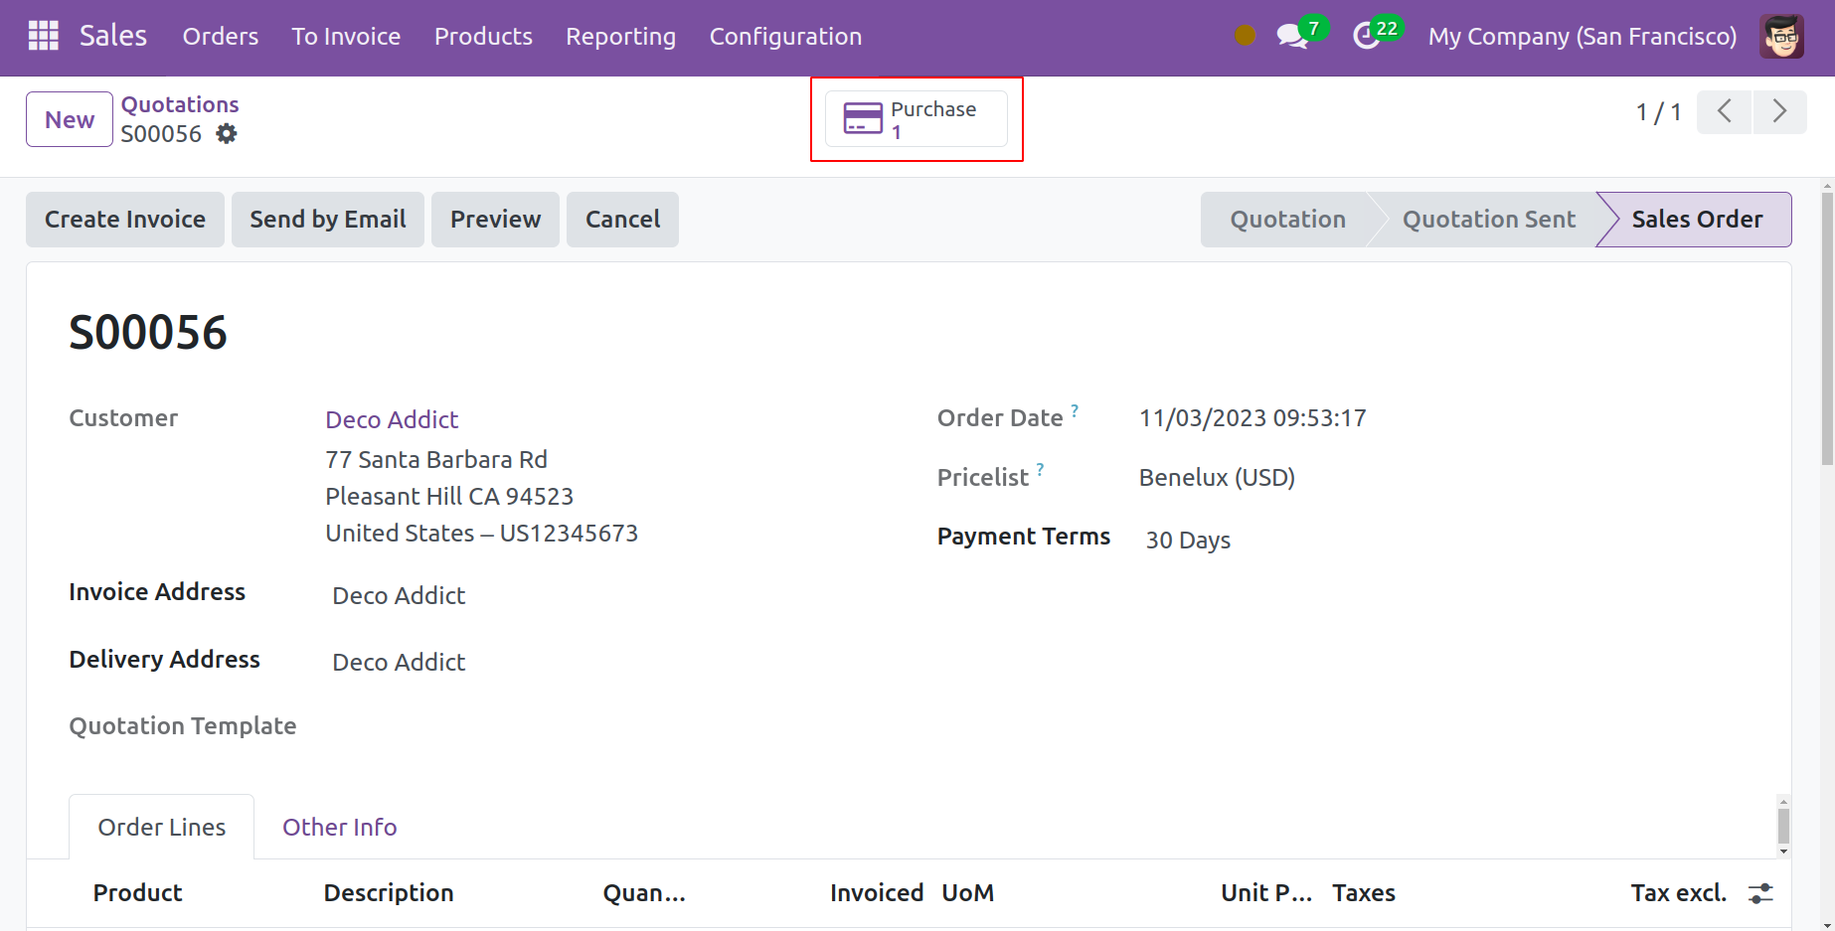1835x931 pixels.
Task: Go to the previous record arrow
Action: (1724, 111)
